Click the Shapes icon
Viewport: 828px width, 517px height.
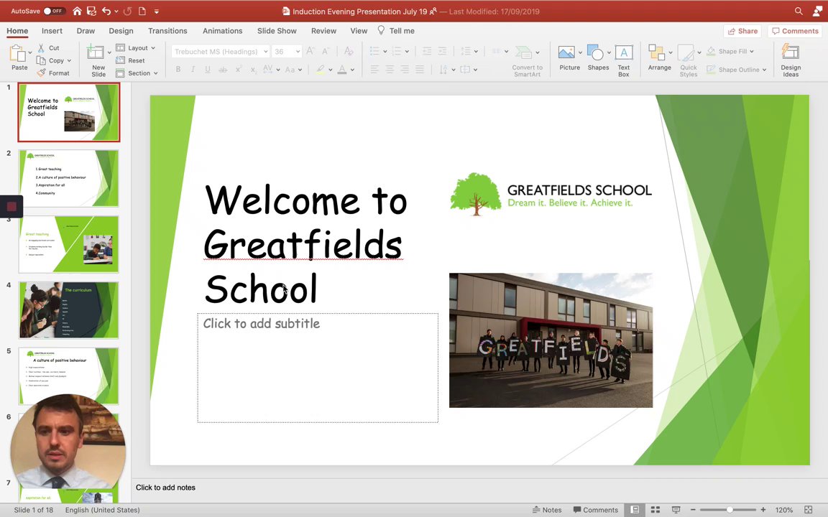[595, 52]
